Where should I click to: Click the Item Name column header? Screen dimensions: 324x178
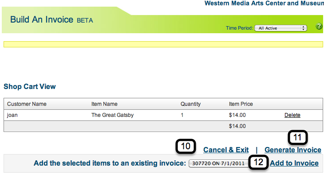tap(104, 104)
